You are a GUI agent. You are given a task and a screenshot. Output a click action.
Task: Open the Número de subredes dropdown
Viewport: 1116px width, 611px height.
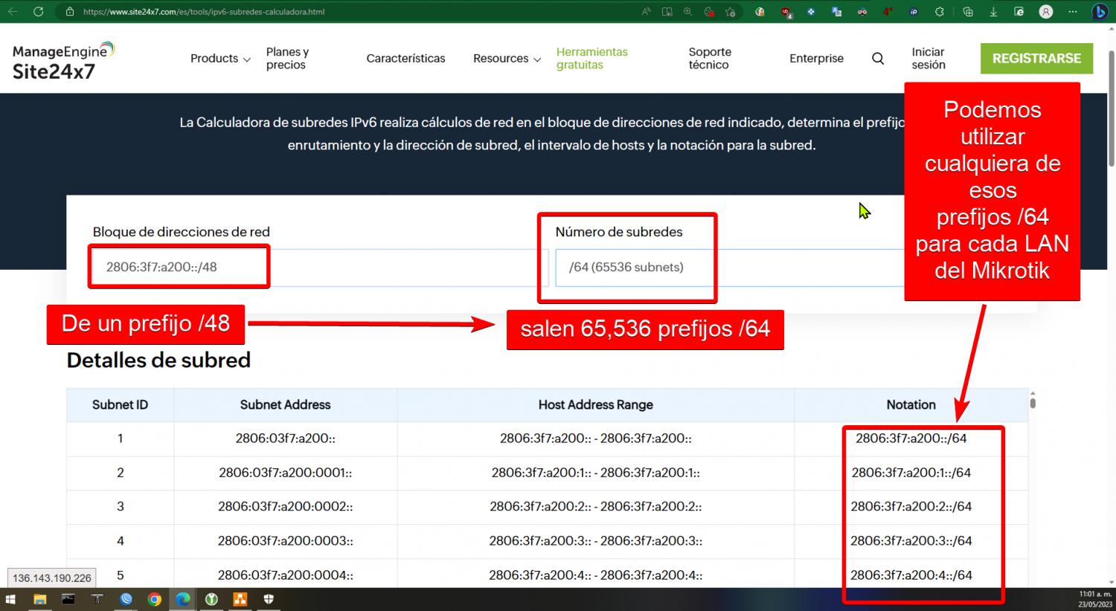coord(729,268)
